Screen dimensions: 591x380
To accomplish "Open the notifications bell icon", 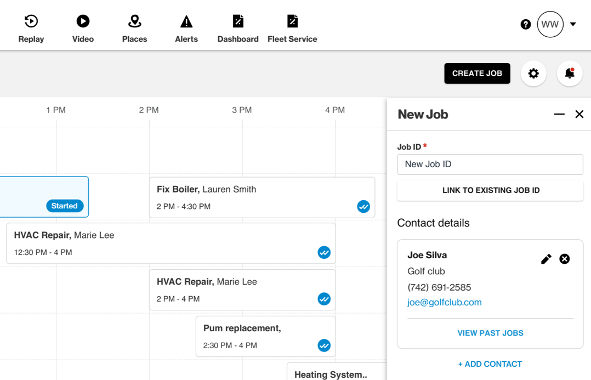I will (x=570, y=73).
